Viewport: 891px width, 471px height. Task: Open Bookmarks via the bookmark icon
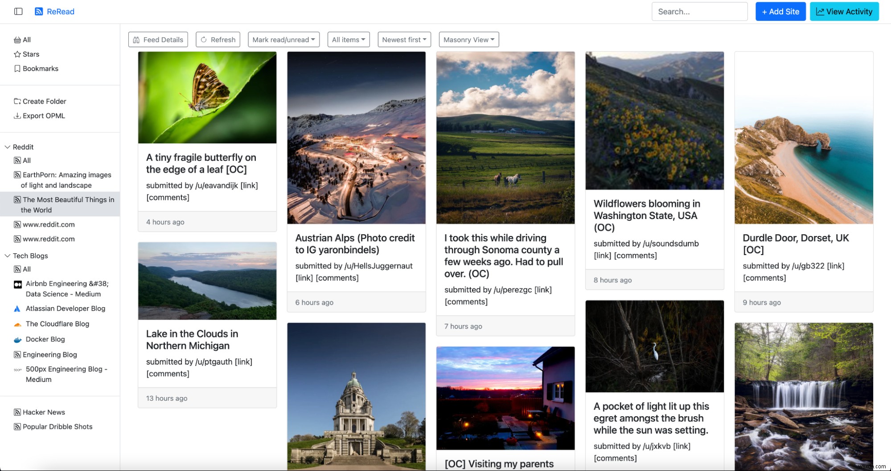[x=17, y=69]
